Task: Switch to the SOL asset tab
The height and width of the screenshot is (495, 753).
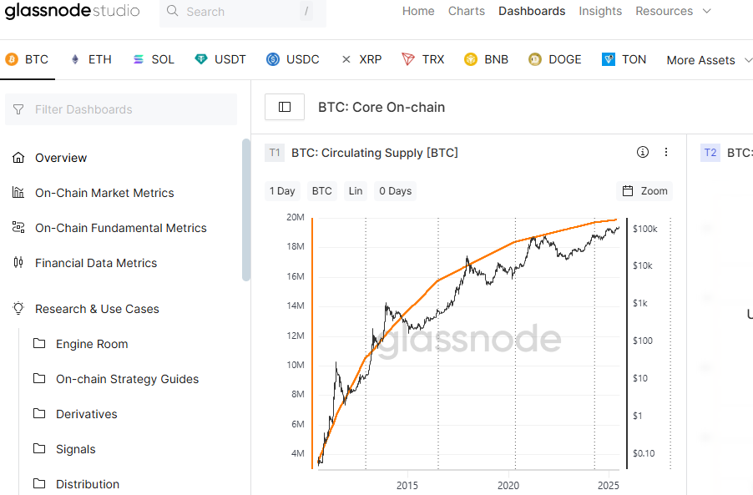Action: click(x=154, y=59)
